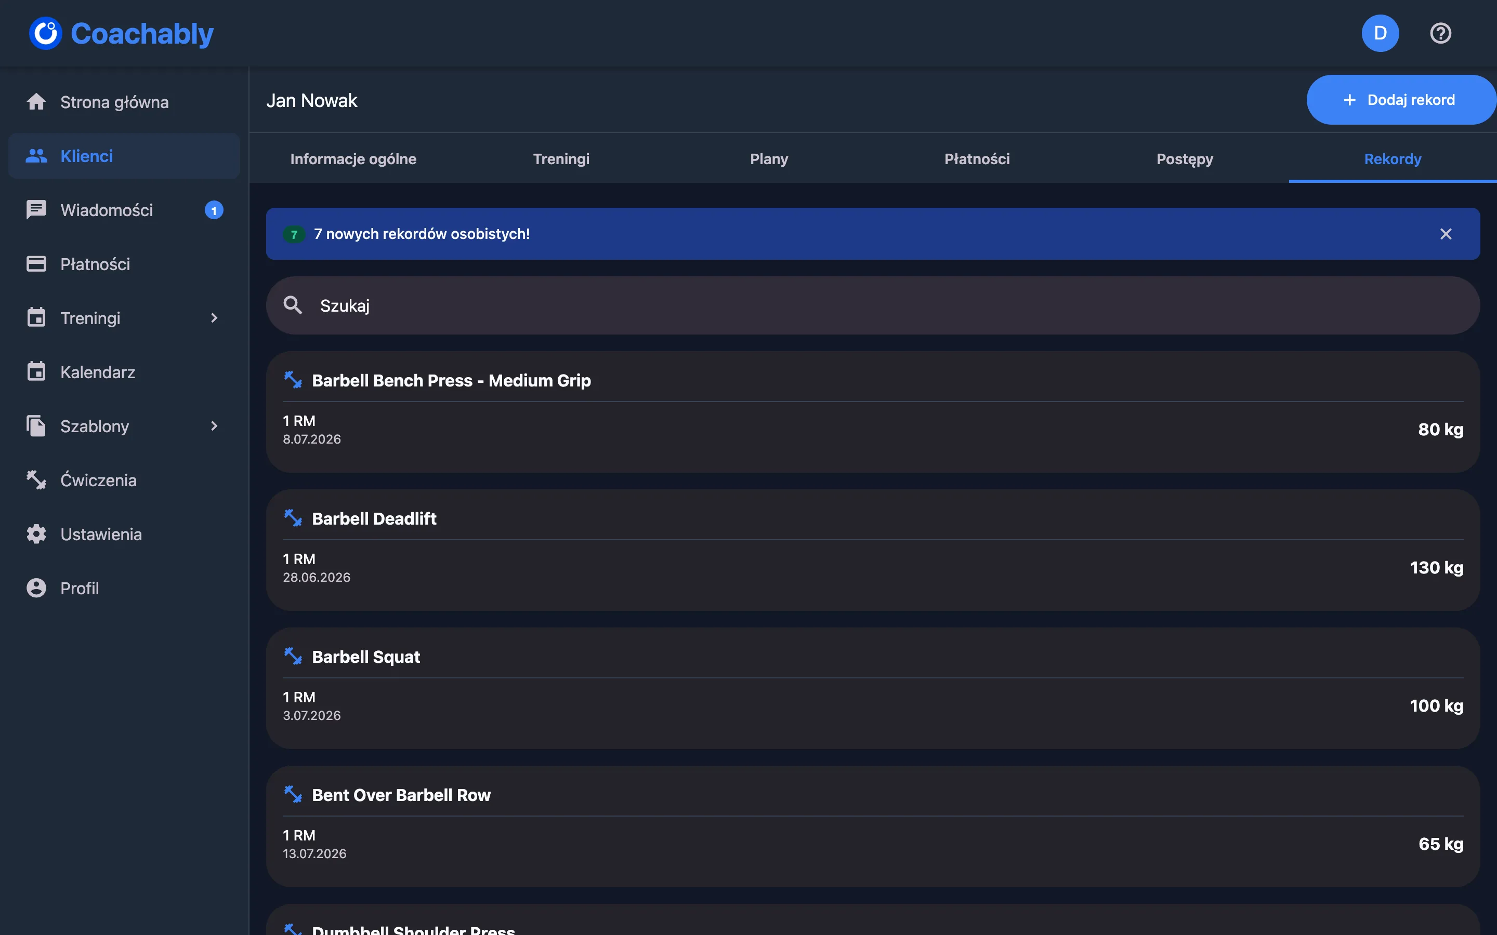This screenshot has height=935, width=1497.
Task: Click the calendar icon beside Treningi in sidebar
Action: (x=36, y=318)
